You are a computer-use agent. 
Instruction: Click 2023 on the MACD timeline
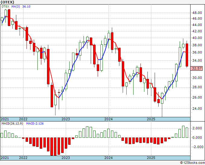pyautogui.click(x=66, y=158)
